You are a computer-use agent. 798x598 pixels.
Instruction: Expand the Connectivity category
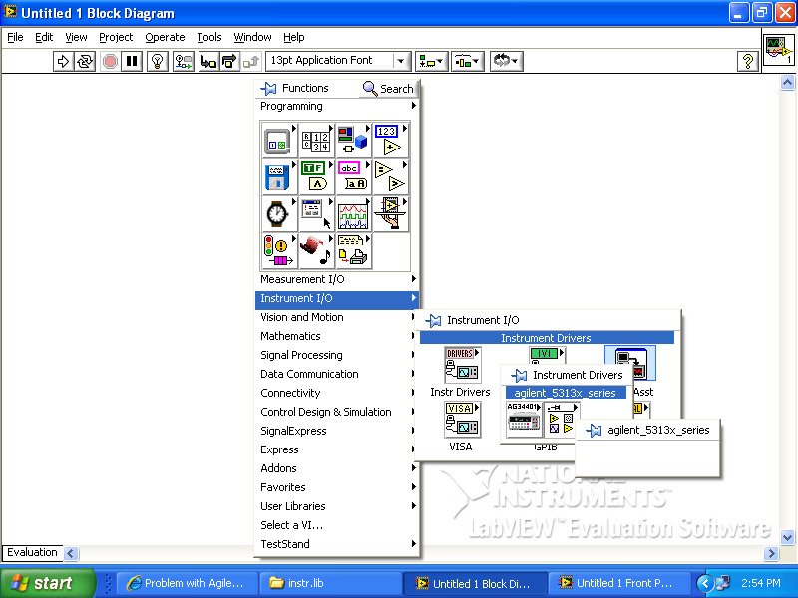tap(337, 393)
